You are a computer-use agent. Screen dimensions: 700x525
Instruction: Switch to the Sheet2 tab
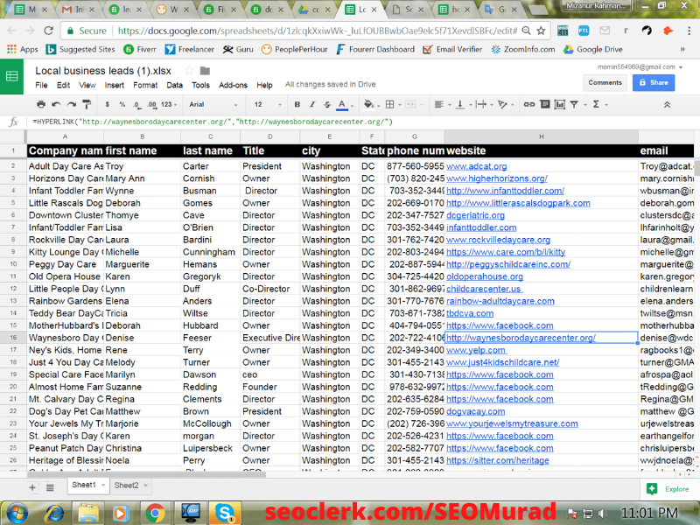[126, 486]
